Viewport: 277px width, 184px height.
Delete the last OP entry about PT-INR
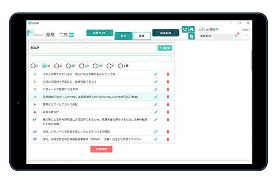[x=168, y=138]
